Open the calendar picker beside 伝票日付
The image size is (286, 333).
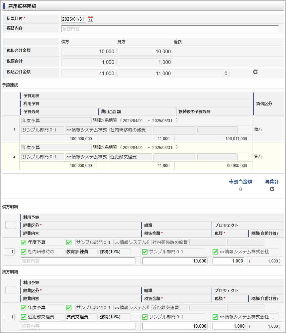coord(90,19)
